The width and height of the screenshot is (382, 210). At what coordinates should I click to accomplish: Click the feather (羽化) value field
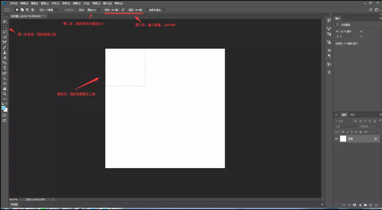tap(52, 10)
